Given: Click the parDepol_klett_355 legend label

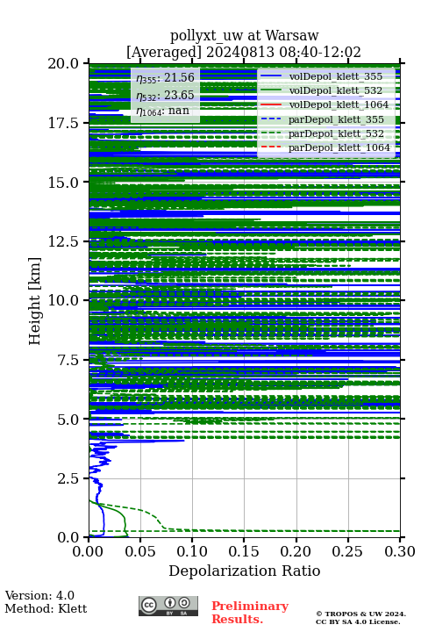Looking at the screenshot, I should click(336, 119).
